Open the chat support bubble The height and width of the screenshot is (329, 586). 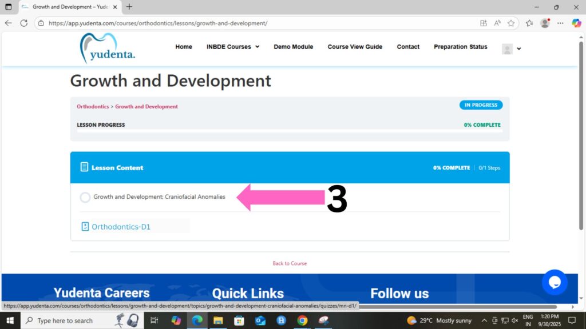pyautogui.click(x=555, y=282)
